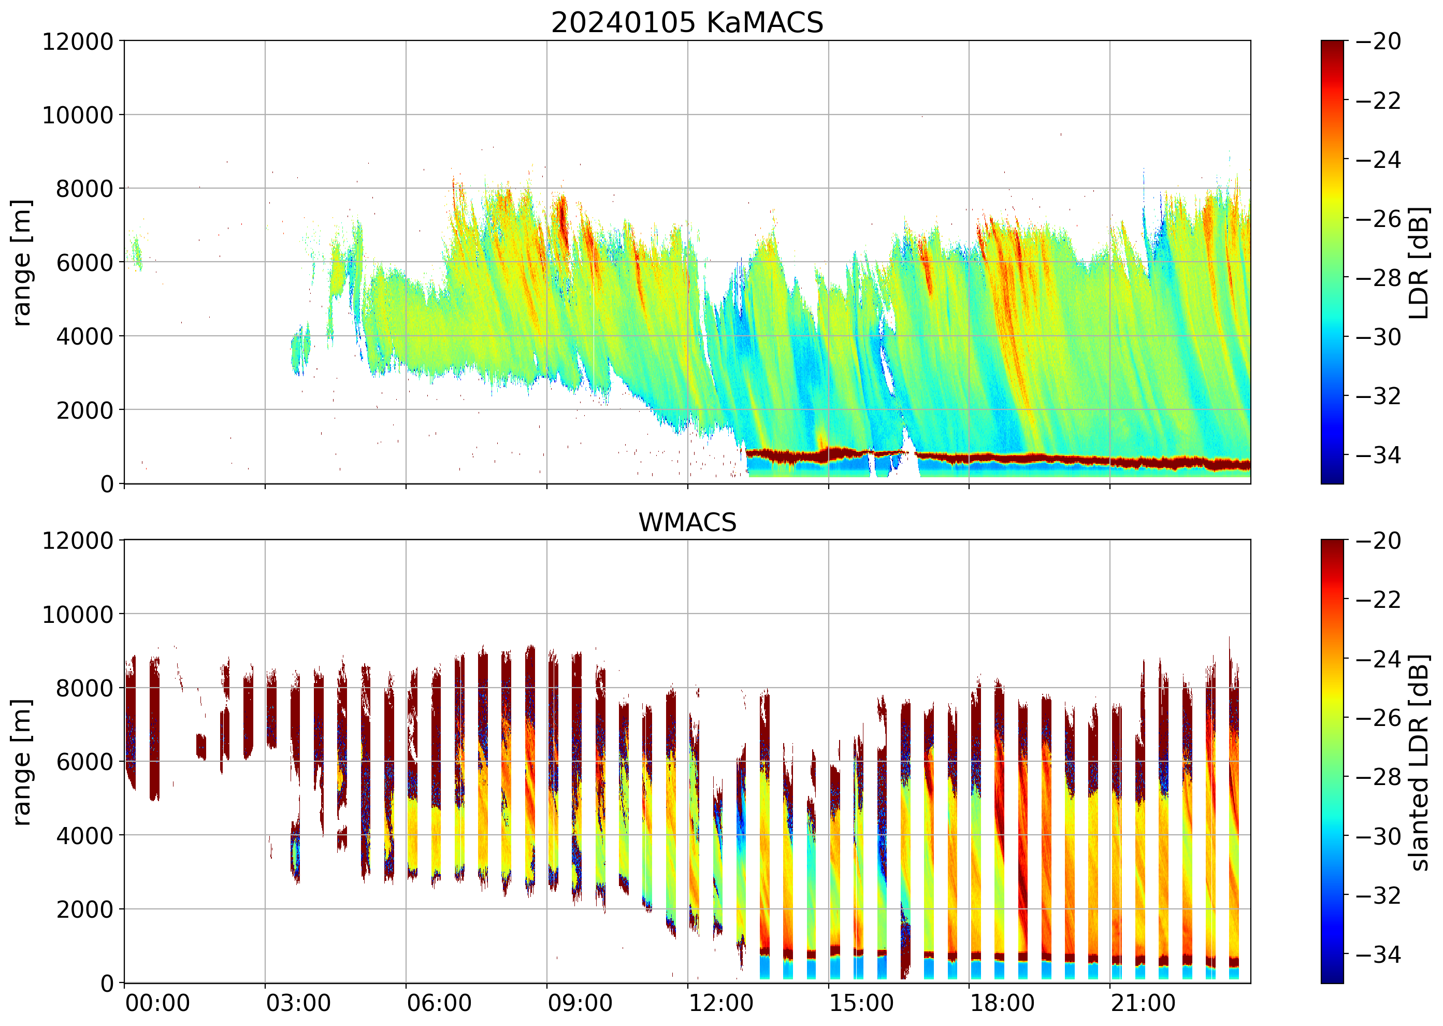Click the 06:00 x-axis tick label
Viewport: 1443px width, 1026px height.
pos(439,1003)
